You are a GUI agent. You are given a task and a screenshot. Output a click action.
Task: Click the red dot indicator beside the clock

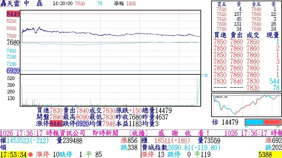click(x=30, y=155)
